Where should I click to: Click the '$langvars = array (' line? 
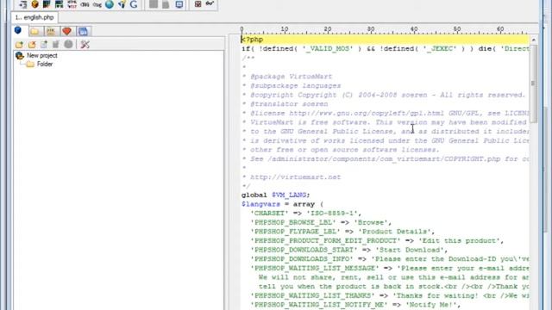click(282, 204)
